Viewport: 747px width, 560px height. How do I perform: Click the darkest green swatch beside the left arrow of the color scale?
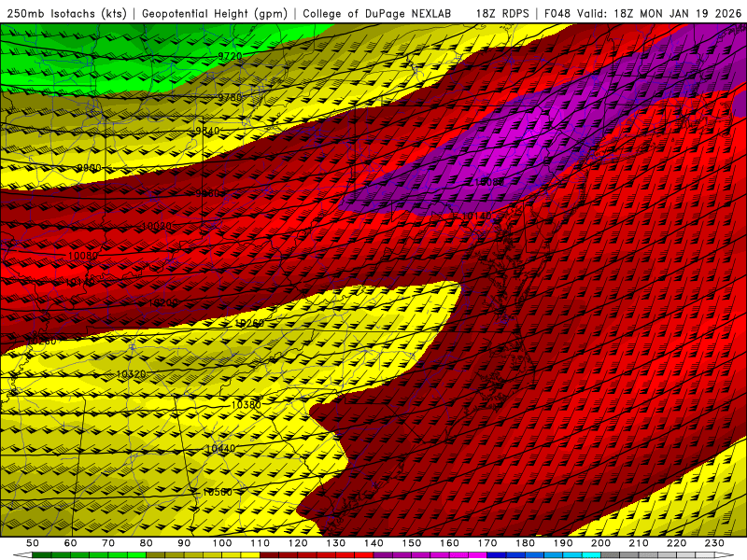(x=41, y=555)
